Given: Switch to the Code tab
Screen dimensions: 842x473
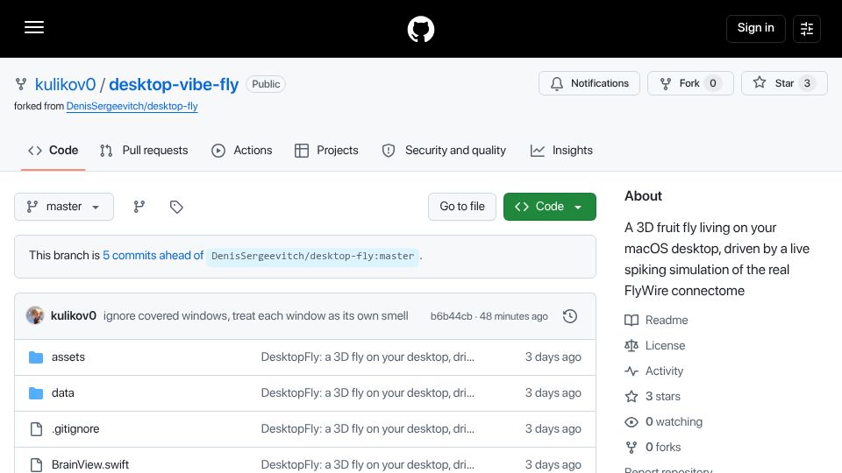Looking at the screenshot, I should coord(54,150).
